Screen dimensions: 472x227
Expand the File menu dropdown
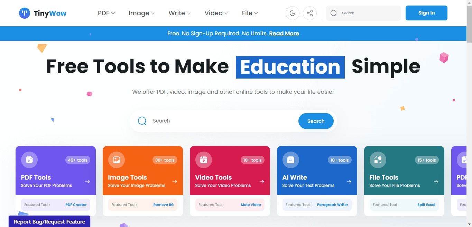coord(250,13)
